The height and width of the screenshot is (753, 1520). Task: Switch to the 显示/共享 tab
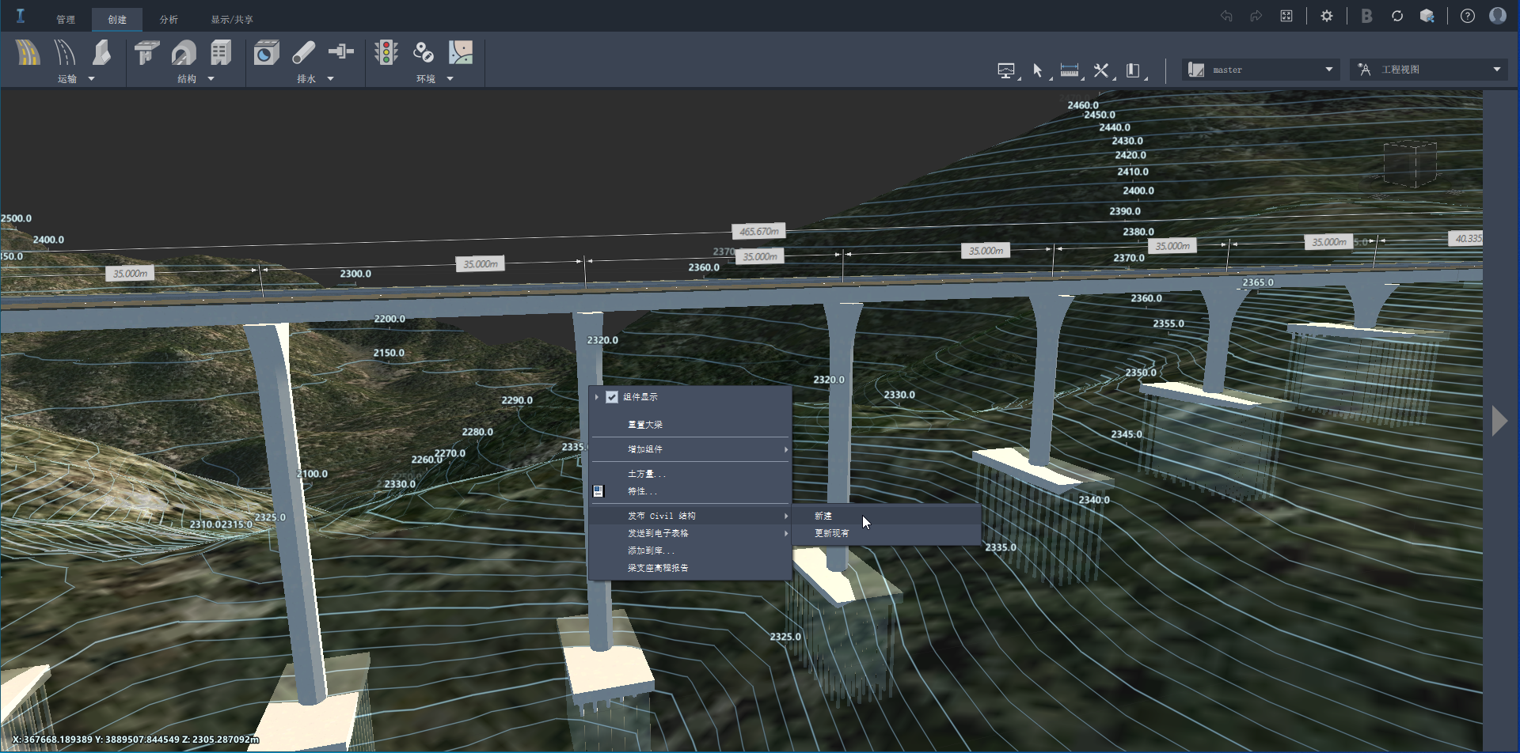[x=232, y=20]
